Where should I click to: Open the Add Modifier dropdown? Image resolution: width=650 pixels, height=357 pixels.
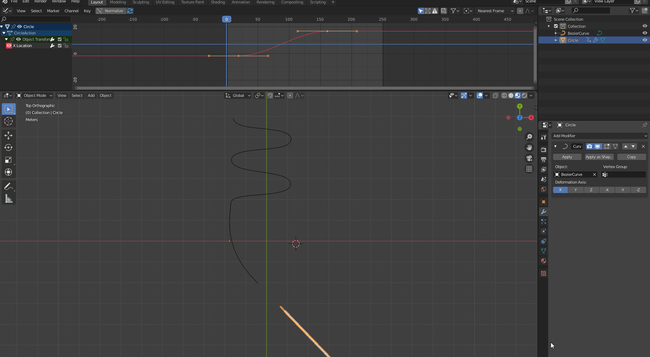[599, 136]
